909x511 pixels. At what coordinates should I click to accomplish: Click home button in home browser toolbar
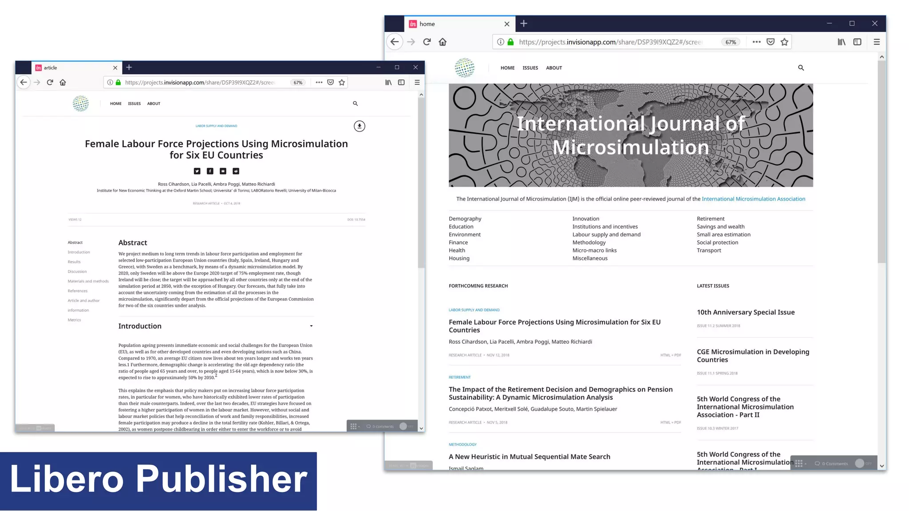(x=443, y=42)
